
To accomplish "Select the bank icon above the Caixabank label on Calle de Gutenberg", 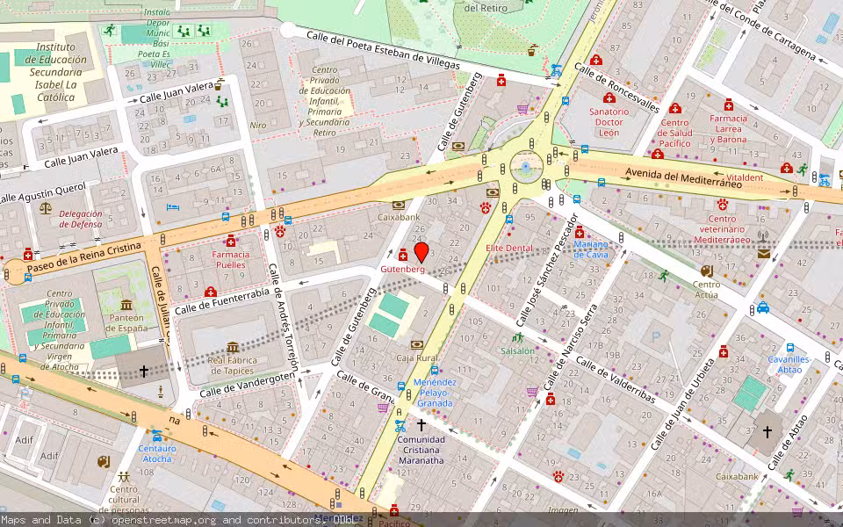I will click(x=399, y=206).
